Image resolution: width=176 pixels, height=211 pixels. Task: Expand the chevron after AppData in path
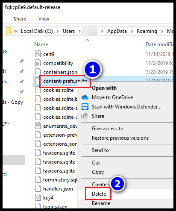point(132,31)
